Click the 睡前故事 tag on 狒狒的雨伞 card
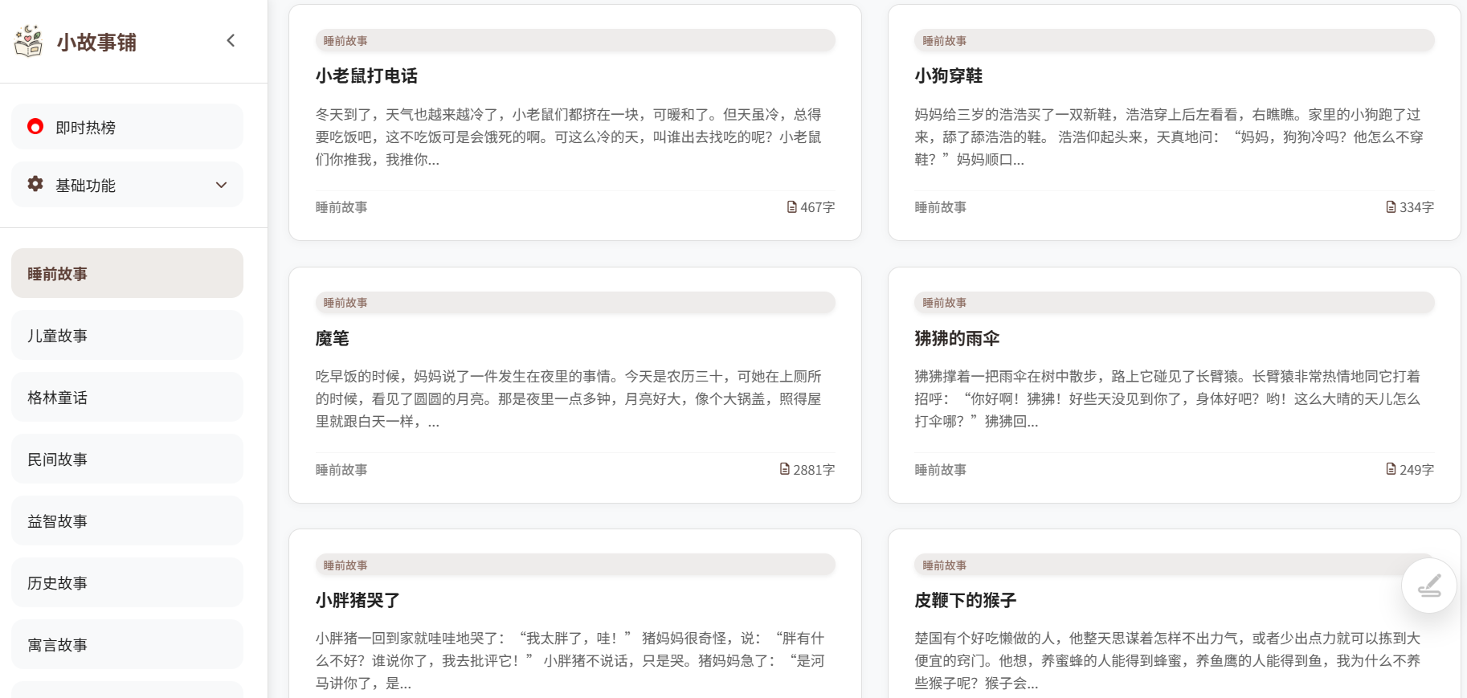1467x698 pixels. [x=1175, y=303]
